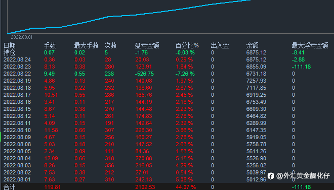Click profit amount 270.88
This screenshot has height=190, width=334.
[144, 158]
